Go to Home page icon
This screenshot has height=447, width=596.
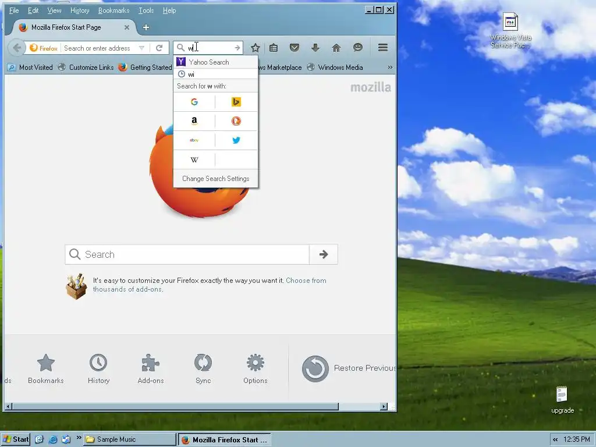pos(336,48)
